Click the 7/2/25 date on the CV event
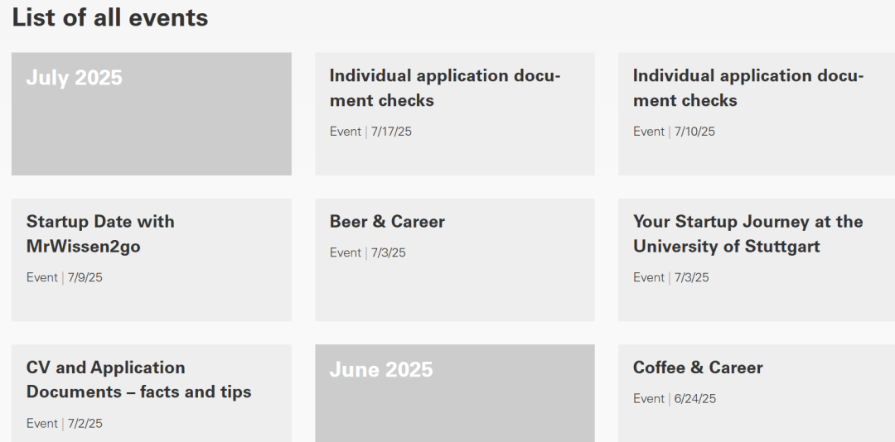This screenshot has width=895, height=442. click(85, 423)
